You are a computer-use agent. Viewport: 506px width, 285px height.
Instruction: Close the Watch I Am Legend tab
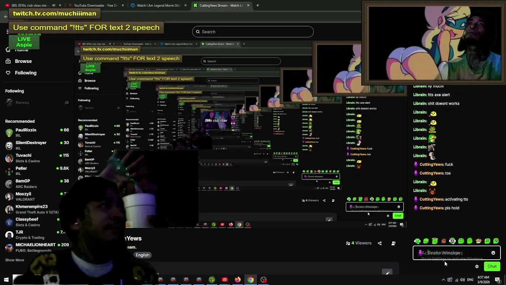[185, 6]
